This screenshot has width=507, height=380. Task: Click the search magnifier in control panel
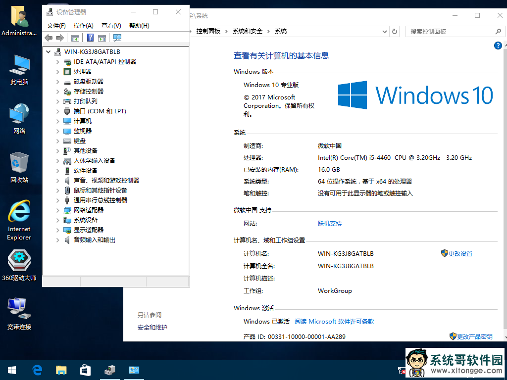pyautogui.click(x=498, y=31)
